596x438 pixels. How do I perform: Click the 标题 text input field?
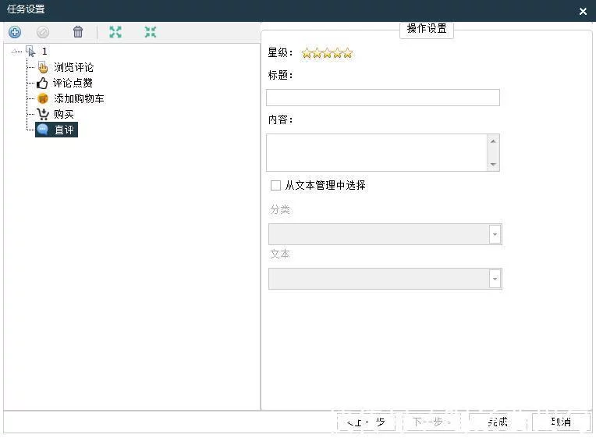(x=383, y=98)
